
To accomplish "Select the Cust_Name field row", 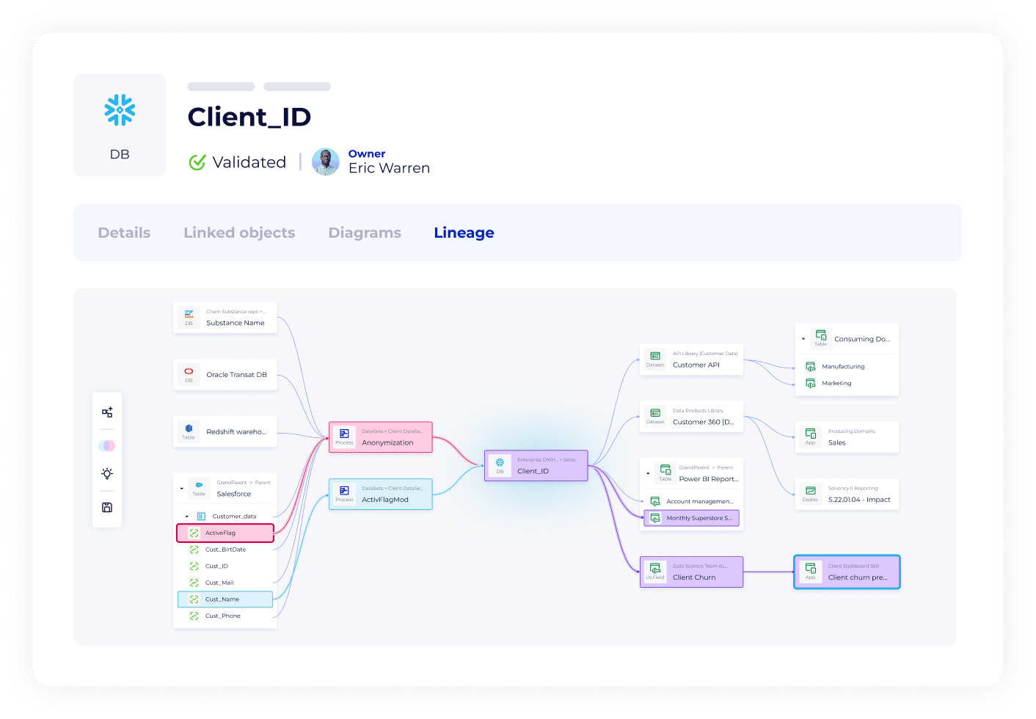I will 225,599.
